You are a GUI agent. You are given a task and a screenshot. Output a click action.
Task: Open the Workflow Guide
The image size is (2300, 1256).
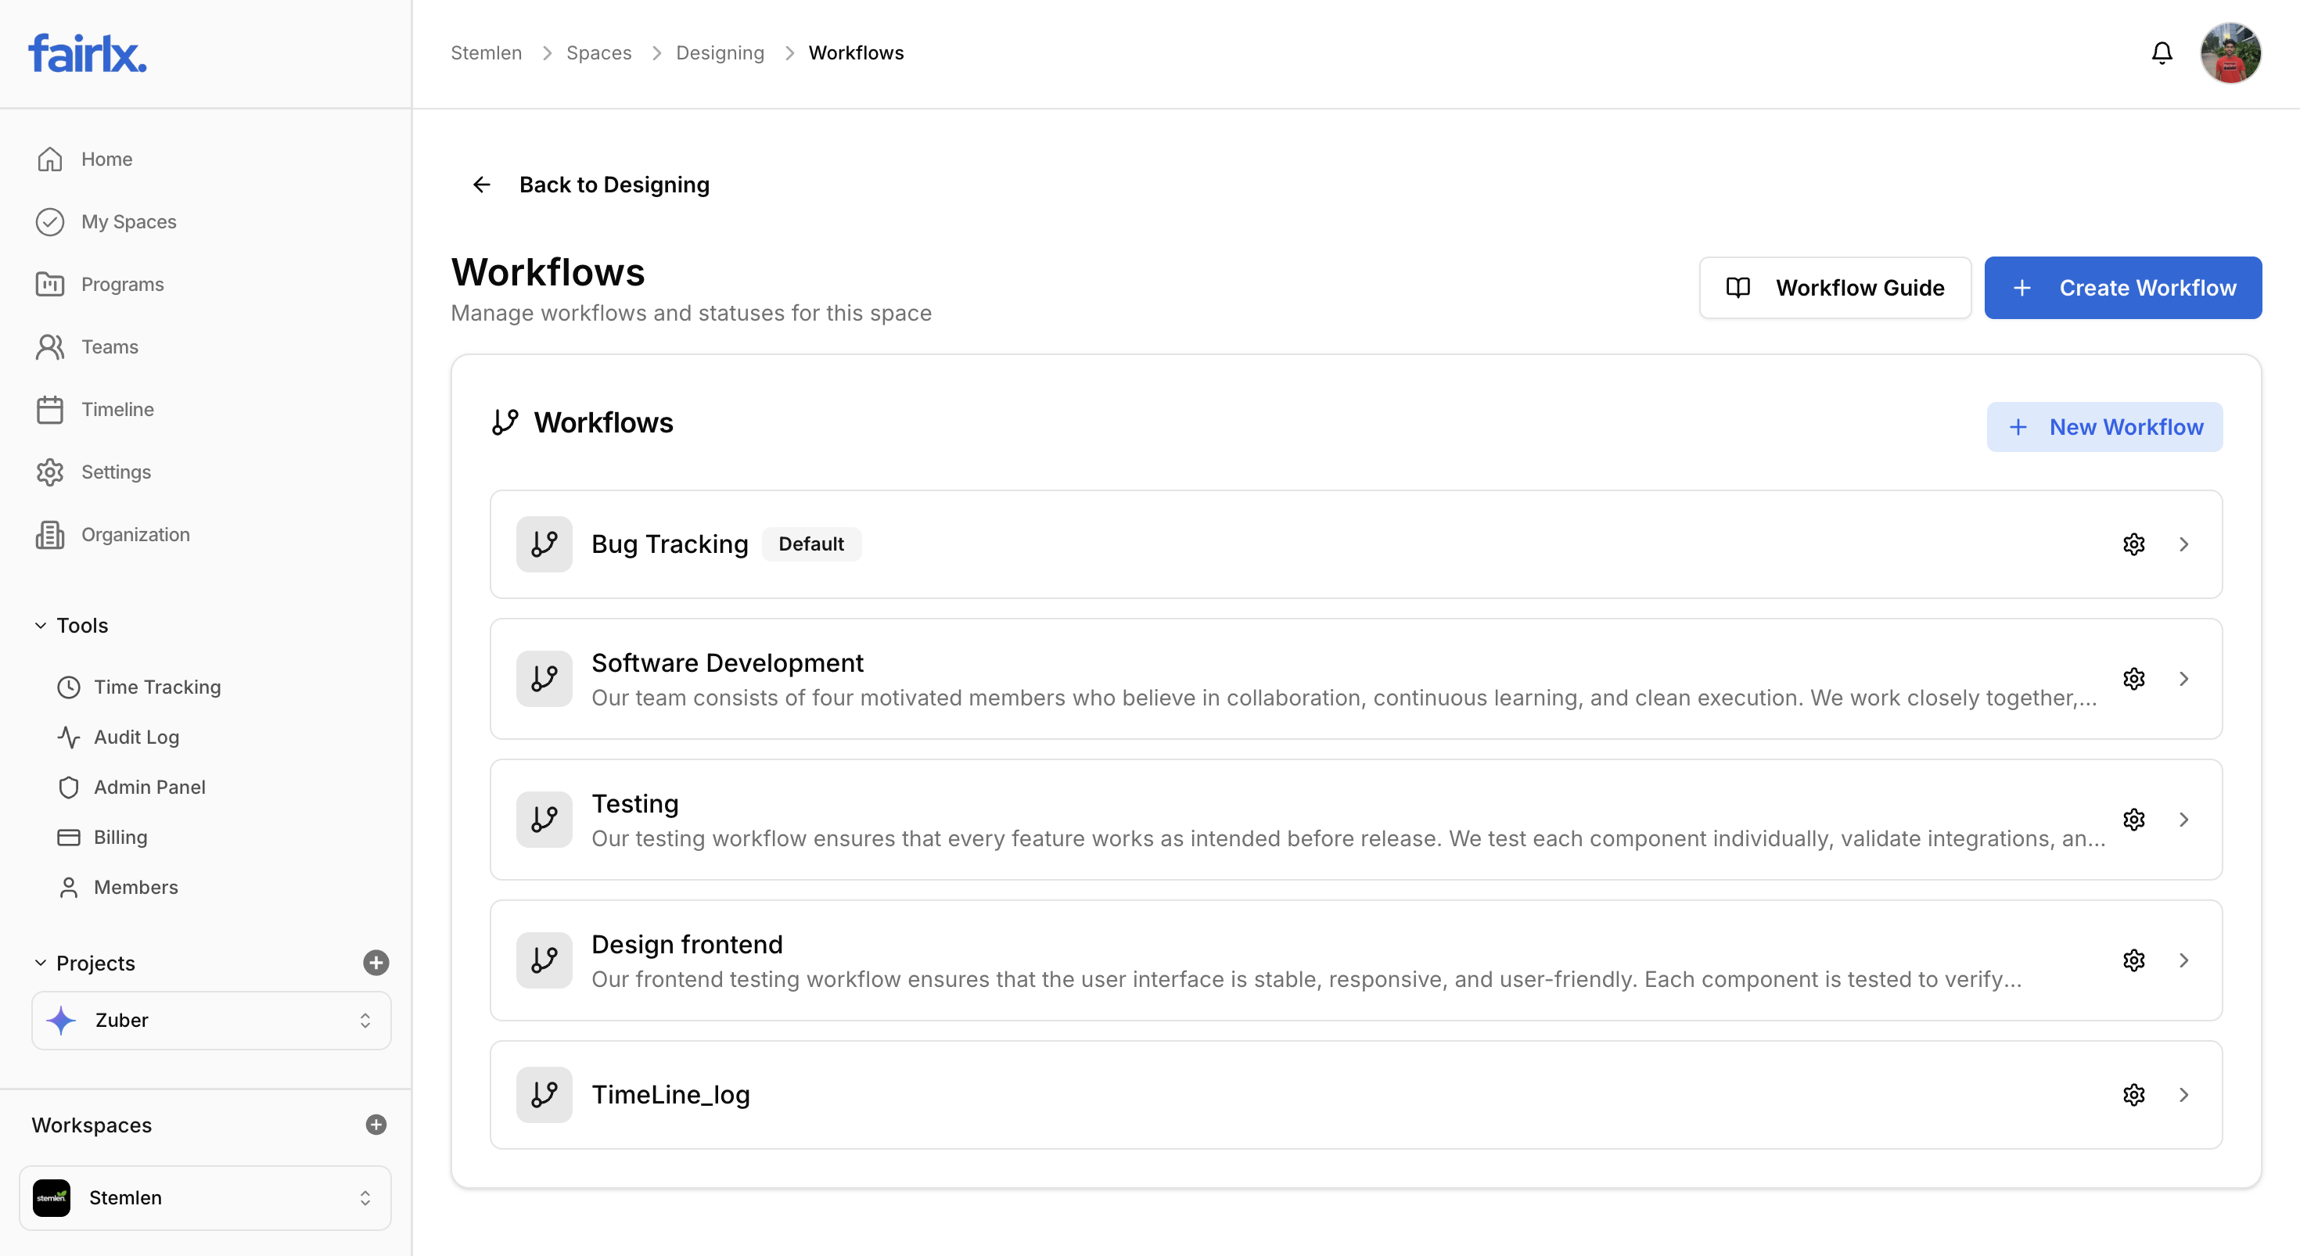pyautogui.click(x=1835, y=288)
